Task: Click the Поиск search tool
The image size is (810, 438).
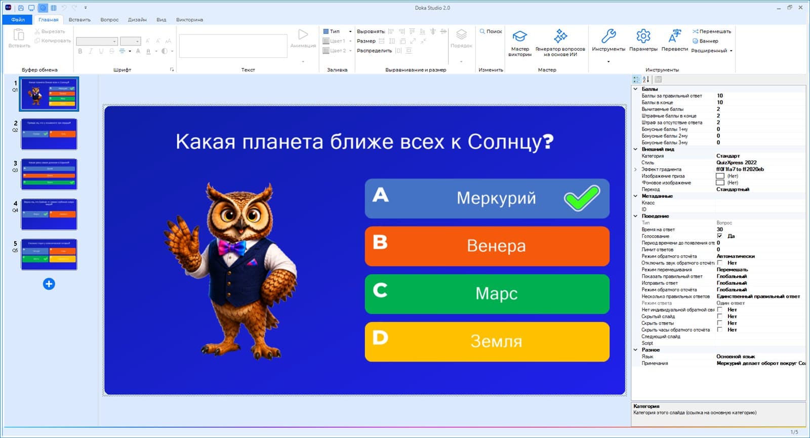Action: tap(491, 31)
